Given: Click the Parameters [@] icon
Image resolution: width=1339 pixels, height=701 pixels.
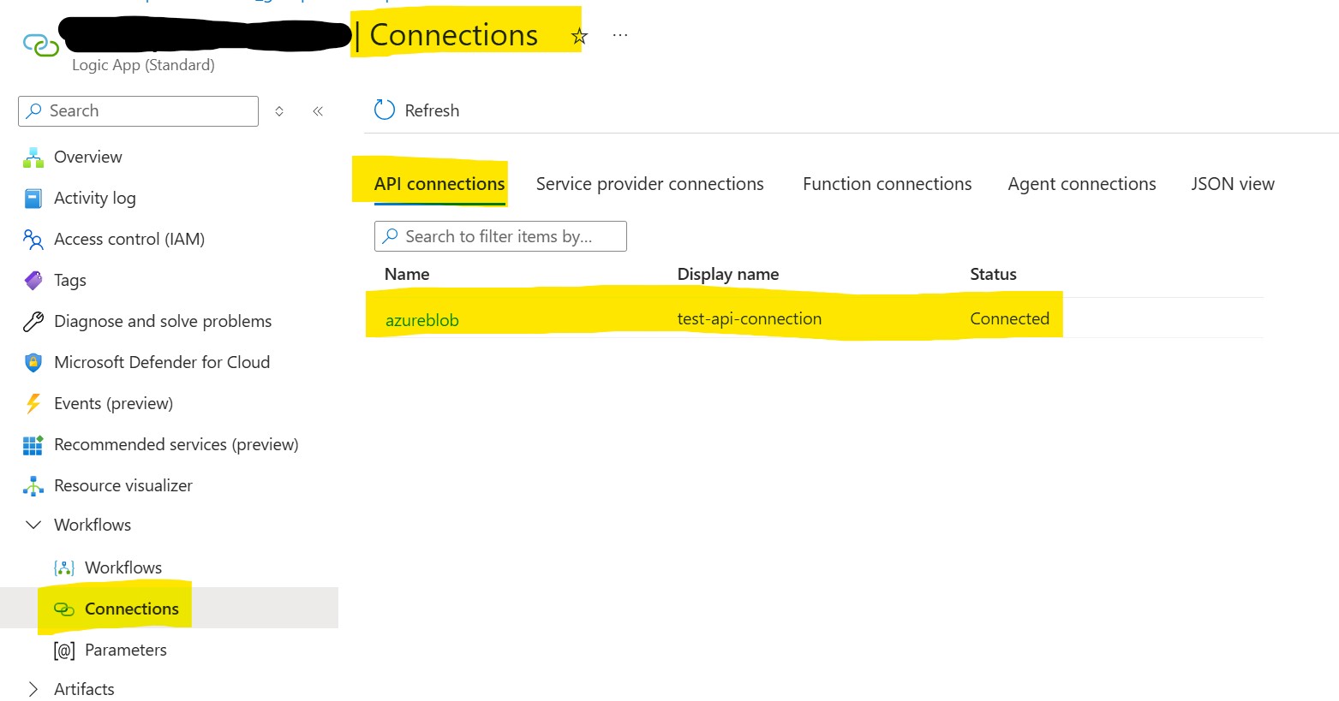Looking at the screenshot, I should [x=64, y=651].
